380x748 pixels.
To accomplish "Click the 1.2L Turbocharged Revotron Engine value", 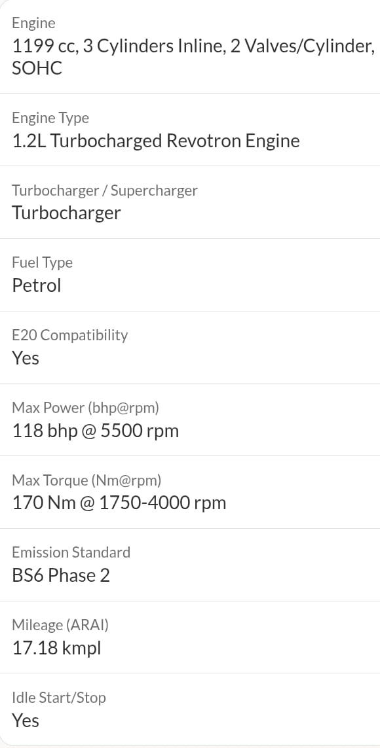I will pyautogui.click(x=156, y=141).
